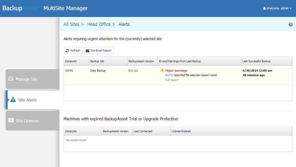Viewport: 296px width, 167px height.
Task: Click the yellow Major warnings triangle icon
Action: (x=162, y=70)
